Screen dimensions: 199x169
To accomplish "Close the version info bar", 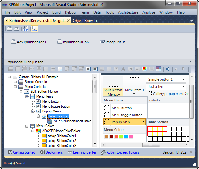I will 191,152.
